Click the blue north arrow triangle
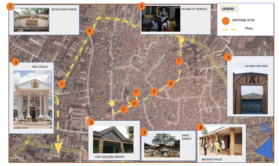 pos(264,148)
